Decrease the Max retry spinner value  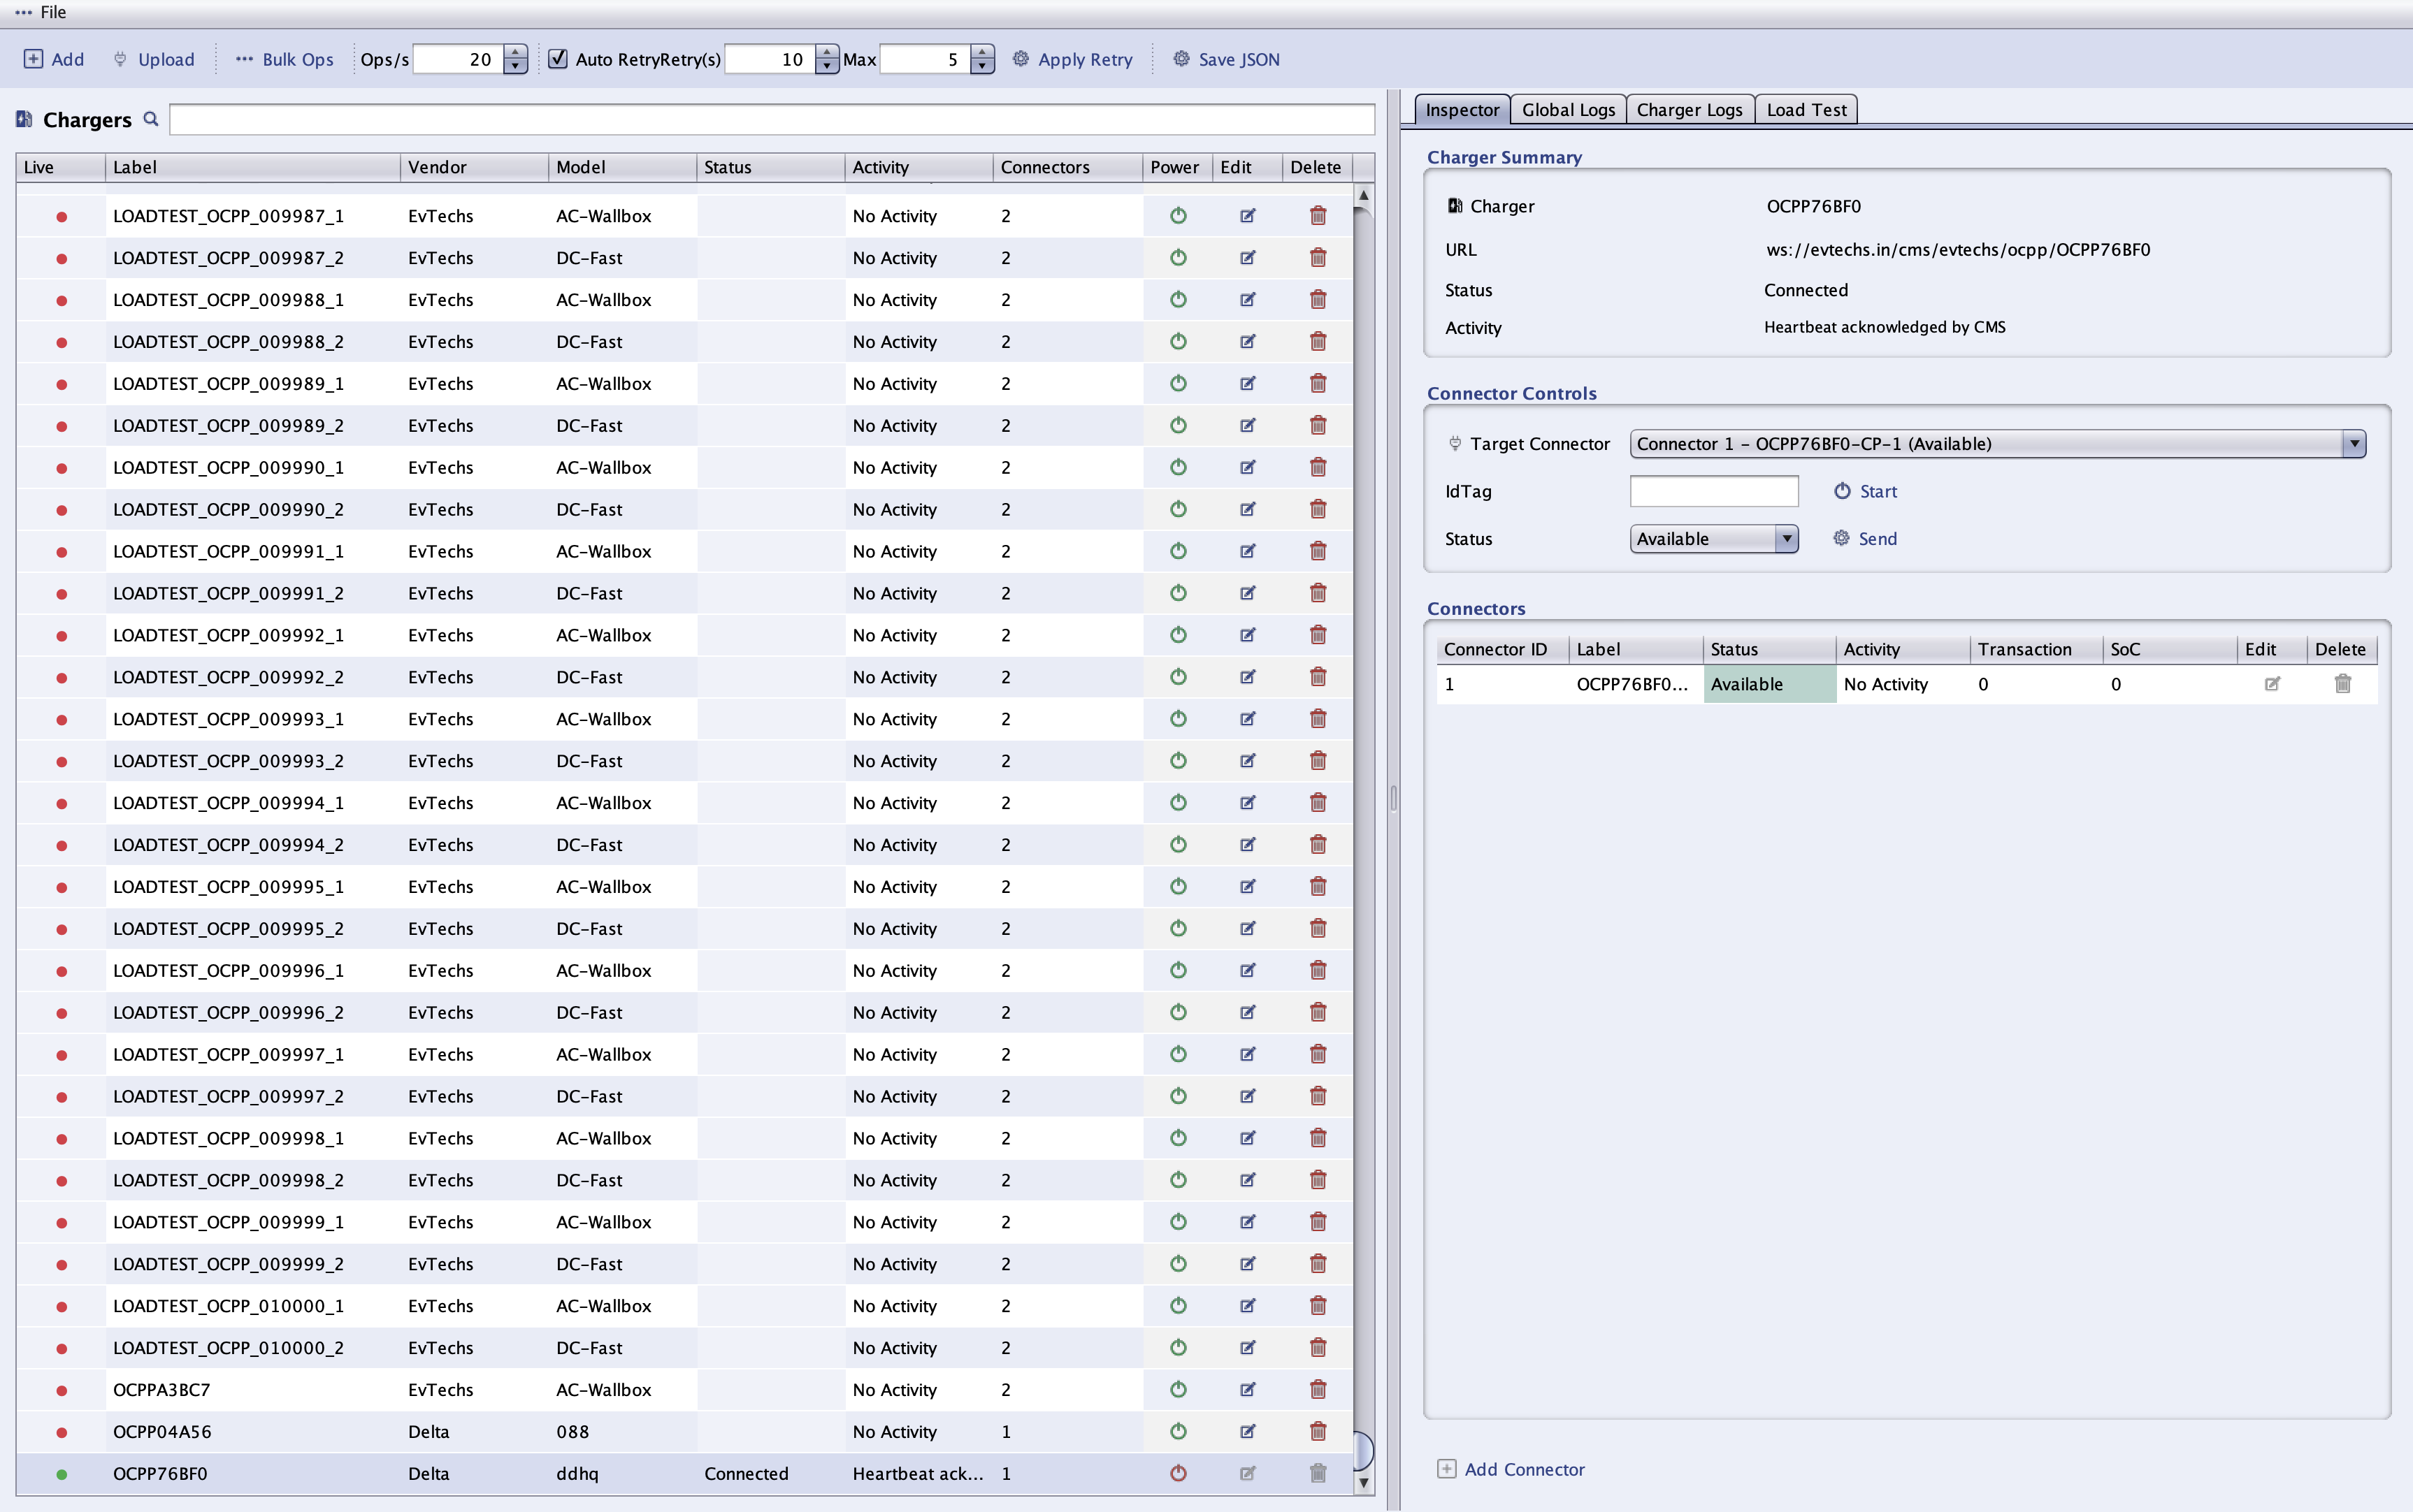click(x=982, y=66)
